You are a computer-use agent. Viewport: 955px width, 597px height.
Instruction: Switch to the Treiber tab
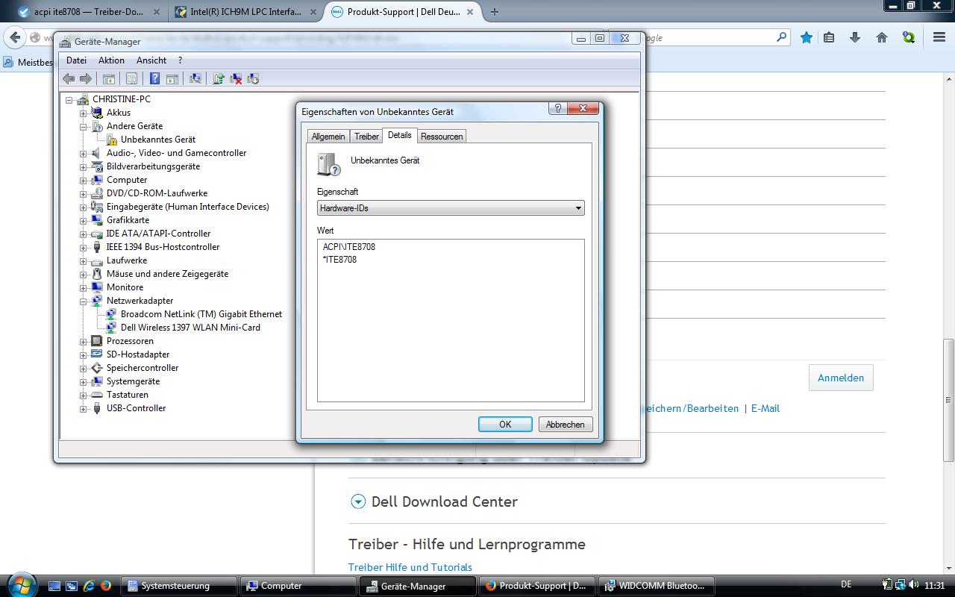[366, 137]
